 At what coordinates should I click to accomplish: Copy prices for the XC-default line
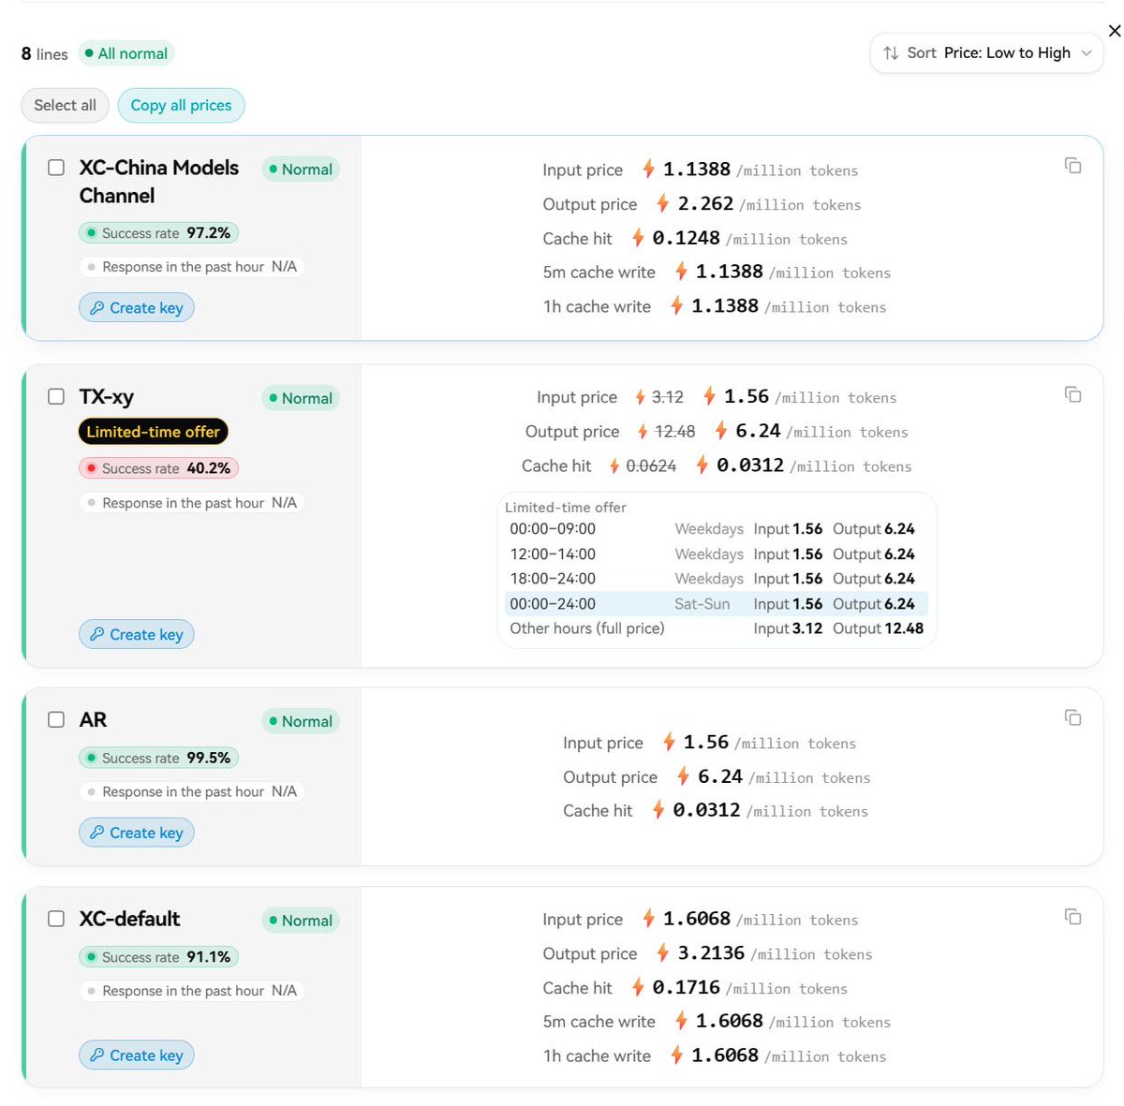(1073, 916)
